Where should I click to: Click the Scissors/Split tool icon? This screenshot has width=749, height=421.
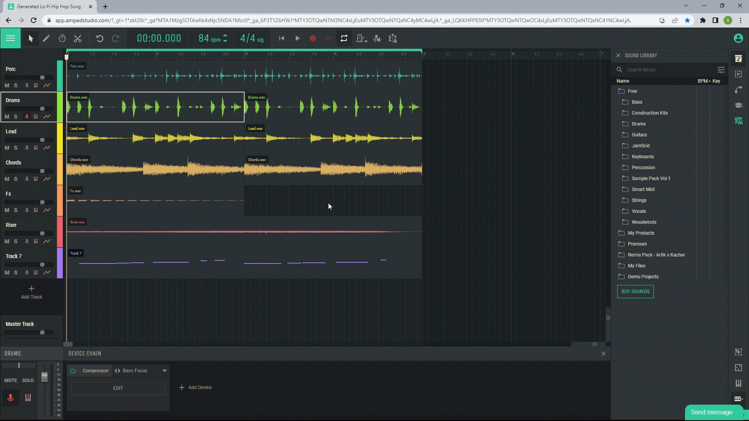click(x=78, y=39)
